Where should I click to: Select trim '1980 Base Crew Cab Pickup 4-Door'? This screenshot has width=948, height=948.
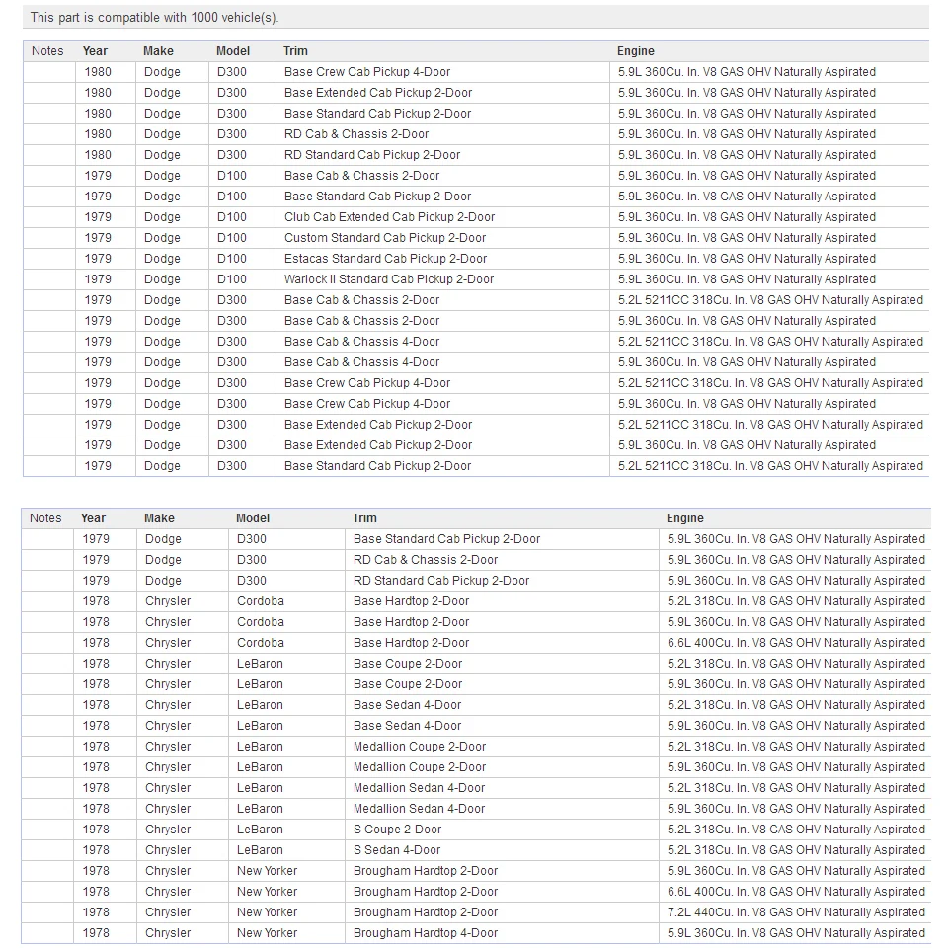click(367, 72)
